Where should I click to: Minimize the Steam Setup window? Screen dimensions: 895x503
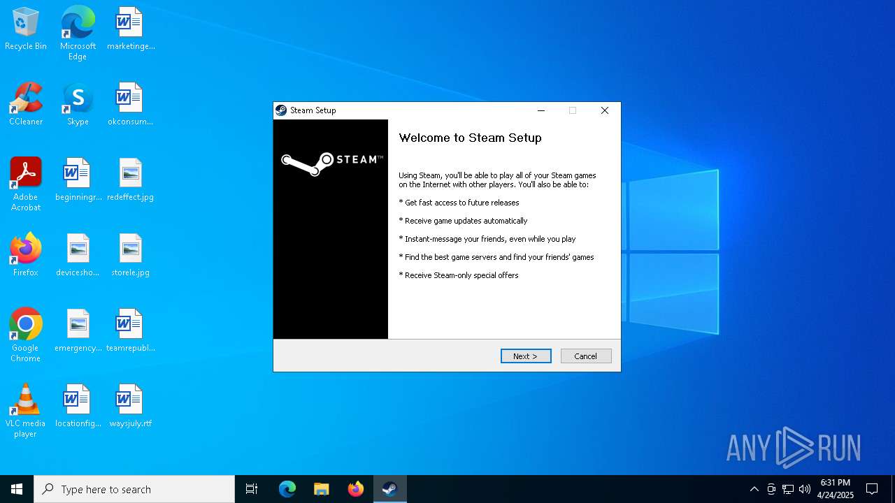coord(540,110)
